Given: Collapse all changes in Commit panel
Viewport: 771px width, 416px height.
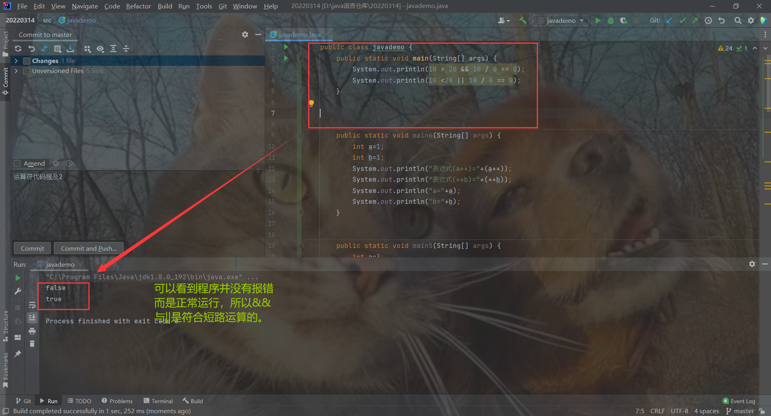Looking at the screenshot, I should tap(126, 49).
